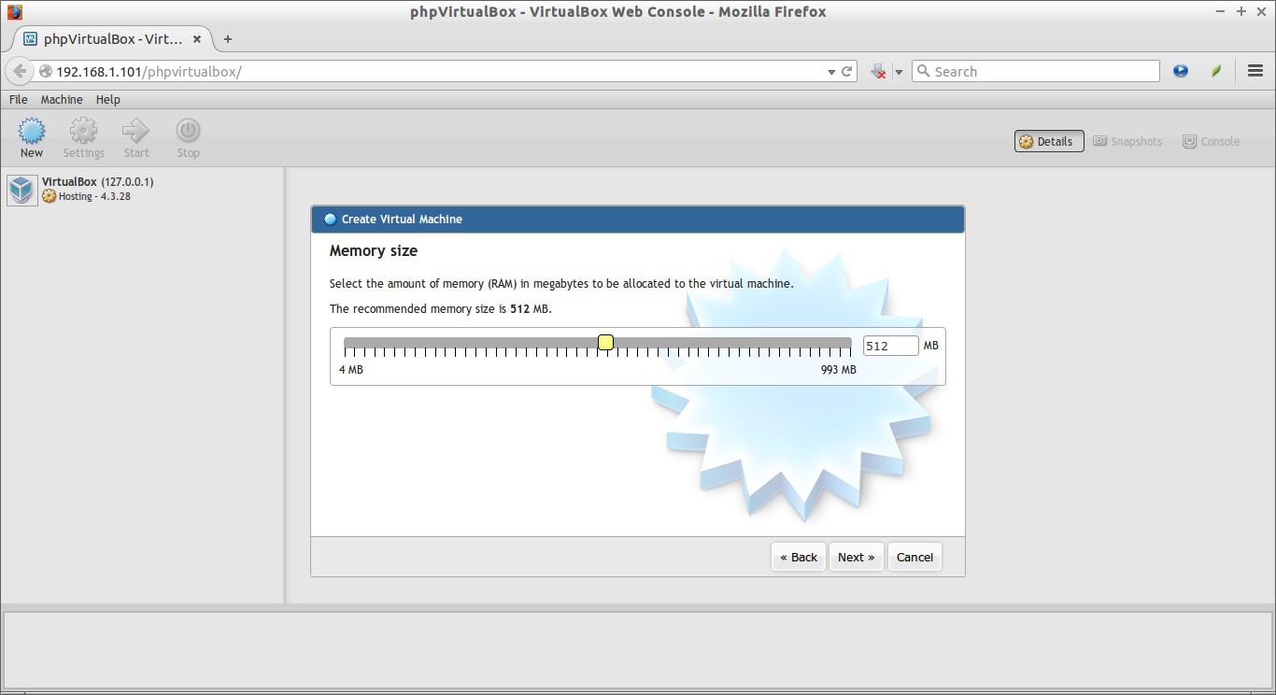Click the Hosting - 4.3.28 status text
Viewport: 1276px width, 695px height.
pos(94,197)
